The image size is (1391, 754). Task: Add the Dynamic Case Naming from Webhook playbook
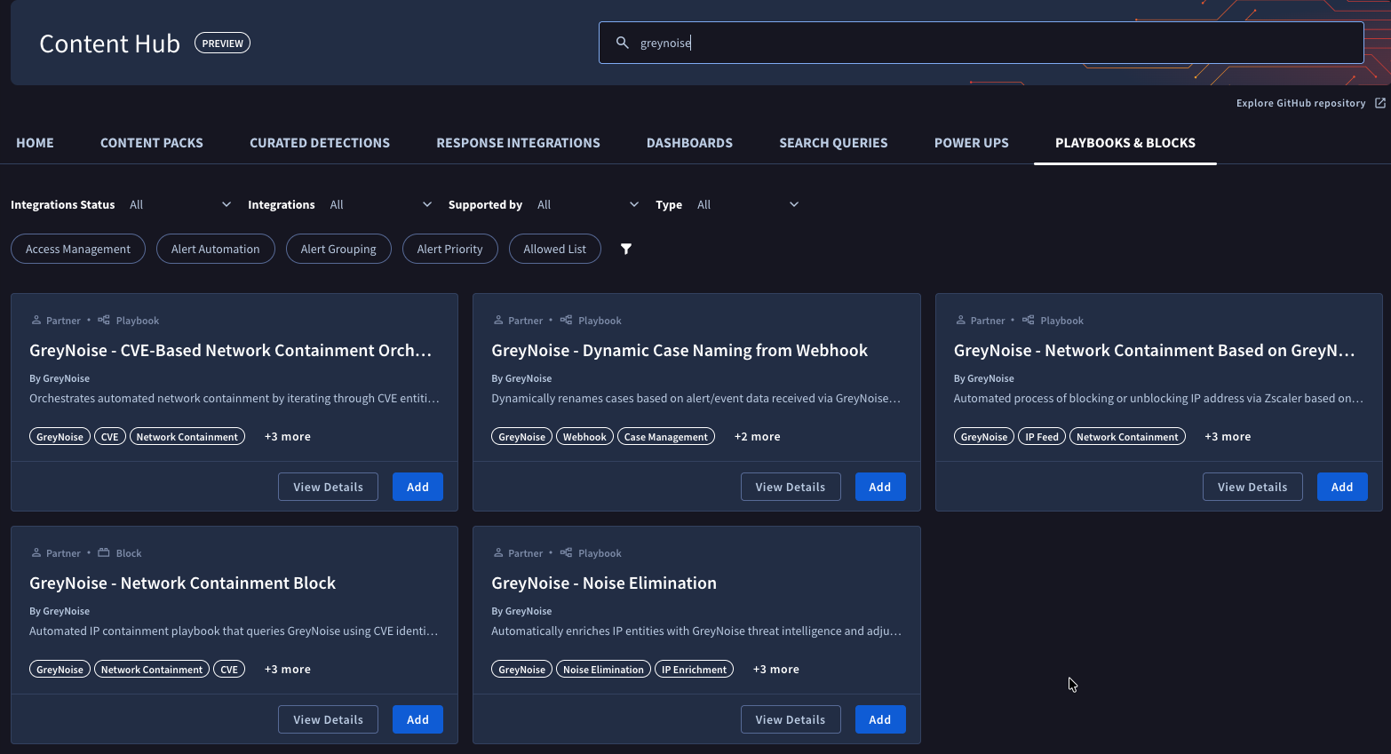point(880,487)
